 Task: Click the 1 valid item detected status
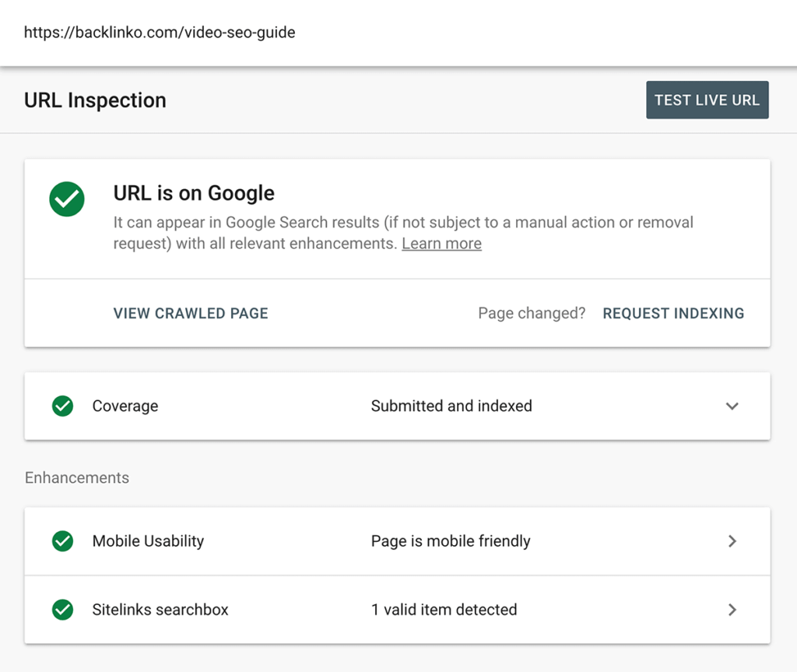point(444,610)
